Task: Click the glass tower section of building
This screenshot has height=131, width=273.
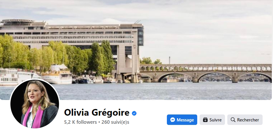Action: [x=140, y=36]
